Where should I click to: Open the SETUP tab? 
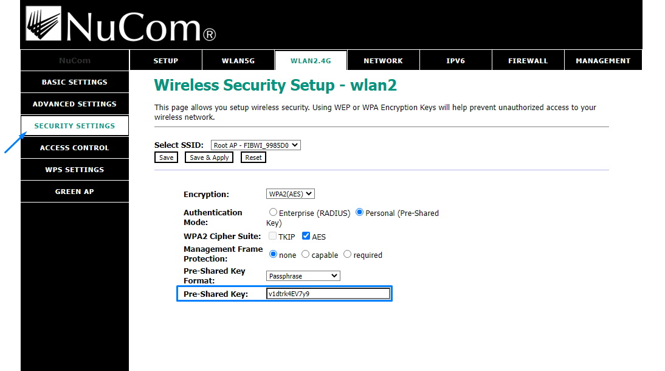point(166,60)
